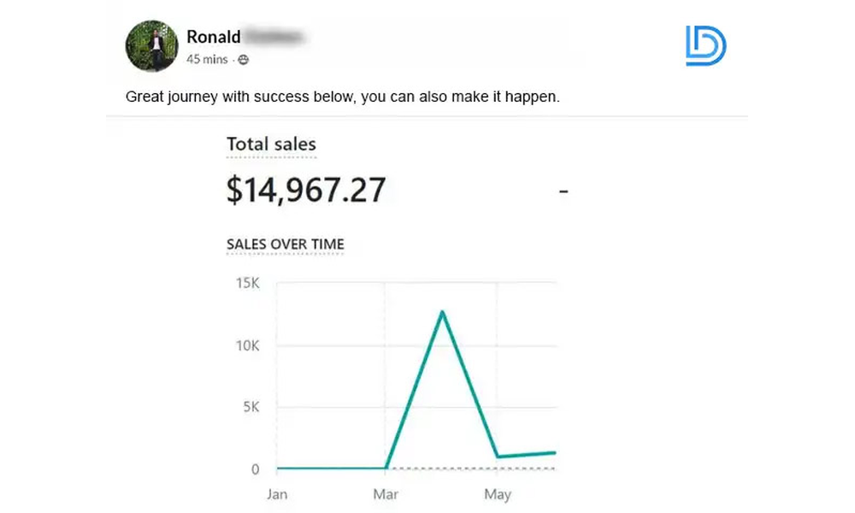Image resolution: width=855 pixels, height=513 pixels.
Task: Select the May axis label
Action: pyautogui.click(x=498, y=494)
